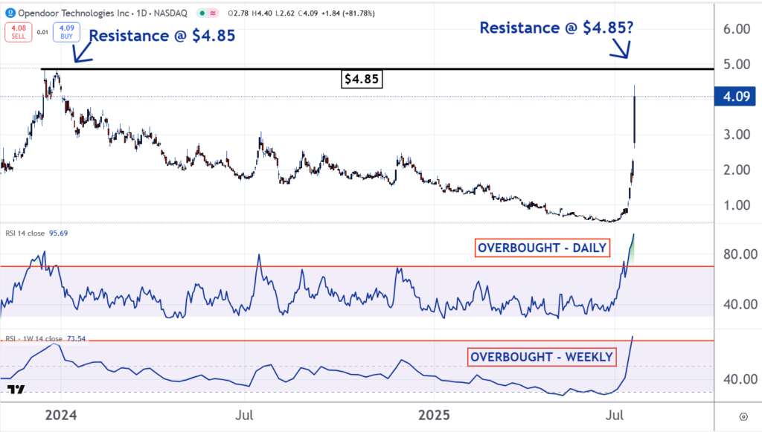Click the 6.00 price scale value
The height and width of the screenshot is (432, 762).
click(x=737, y=29)
